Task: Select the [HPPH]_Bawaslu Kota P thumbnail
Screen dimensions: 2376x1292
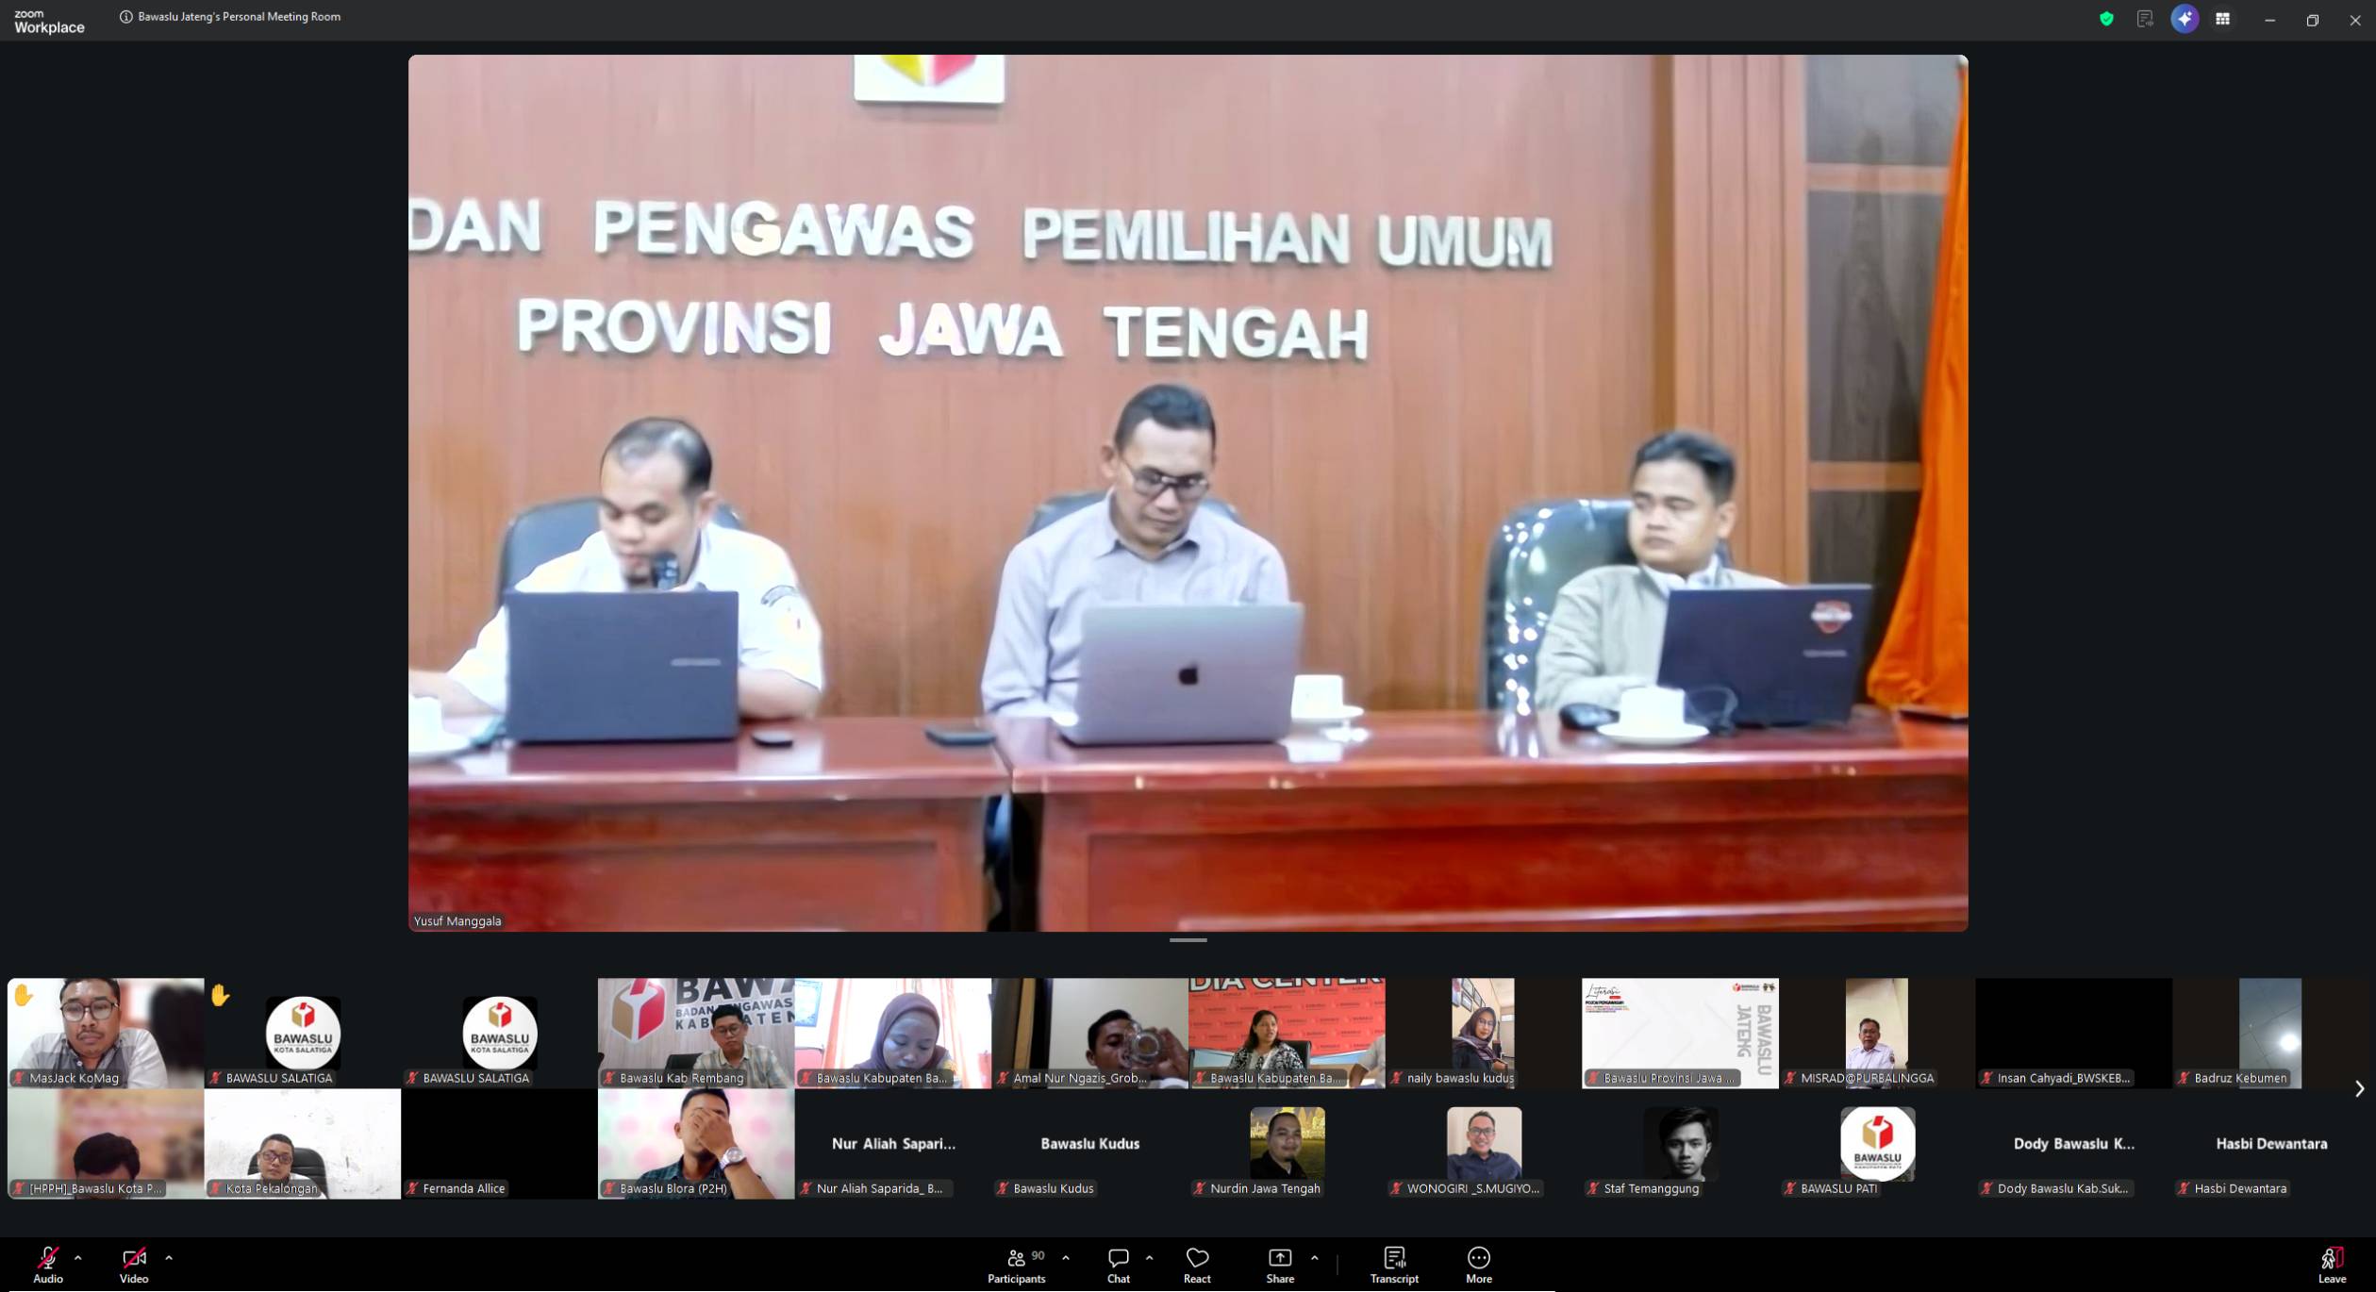Action: (106, 1143)
